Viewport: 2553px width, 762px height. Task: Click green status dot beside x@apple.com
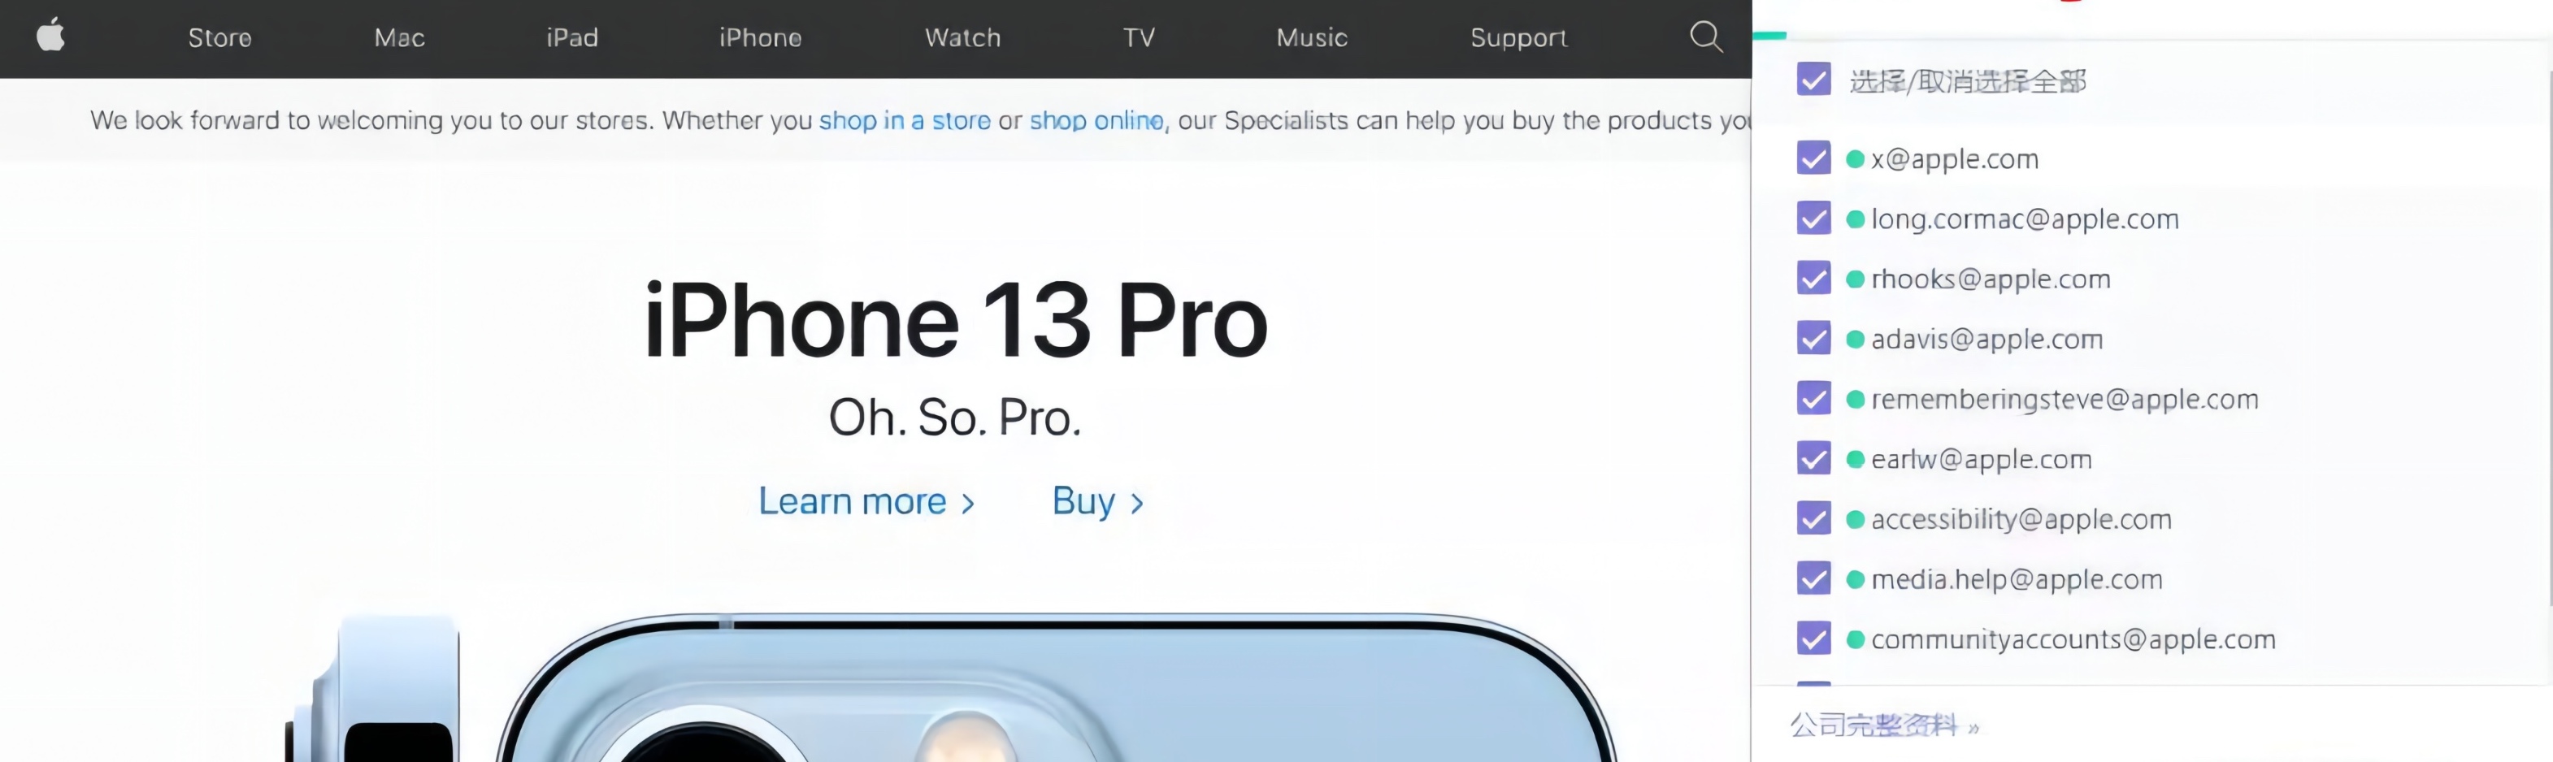(1856, 158)
